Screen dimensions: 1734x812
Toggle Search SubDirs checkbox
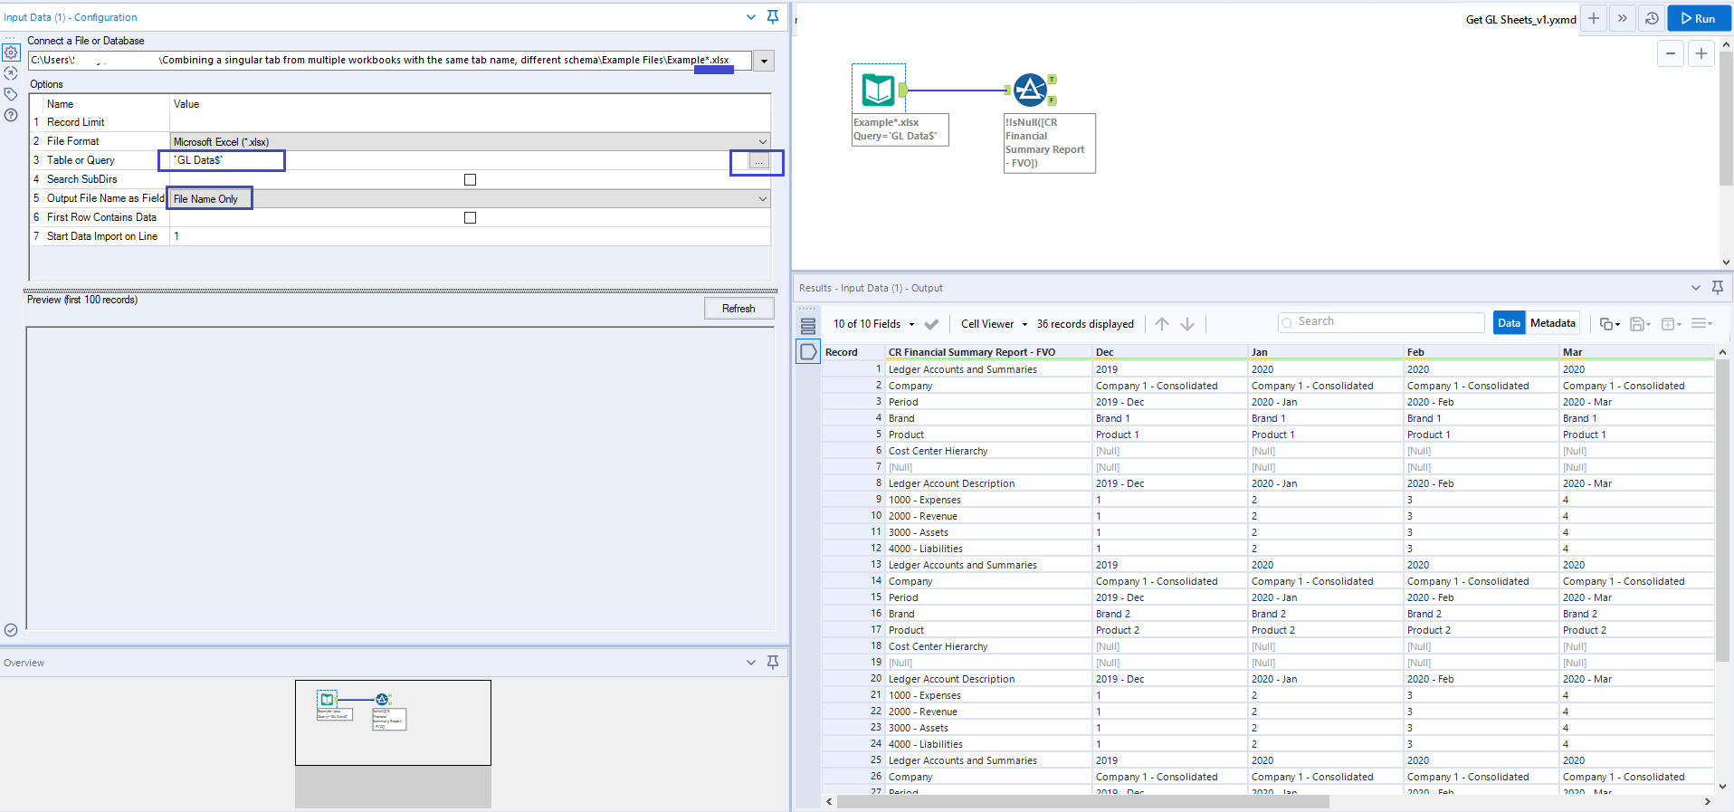(470, 179)
